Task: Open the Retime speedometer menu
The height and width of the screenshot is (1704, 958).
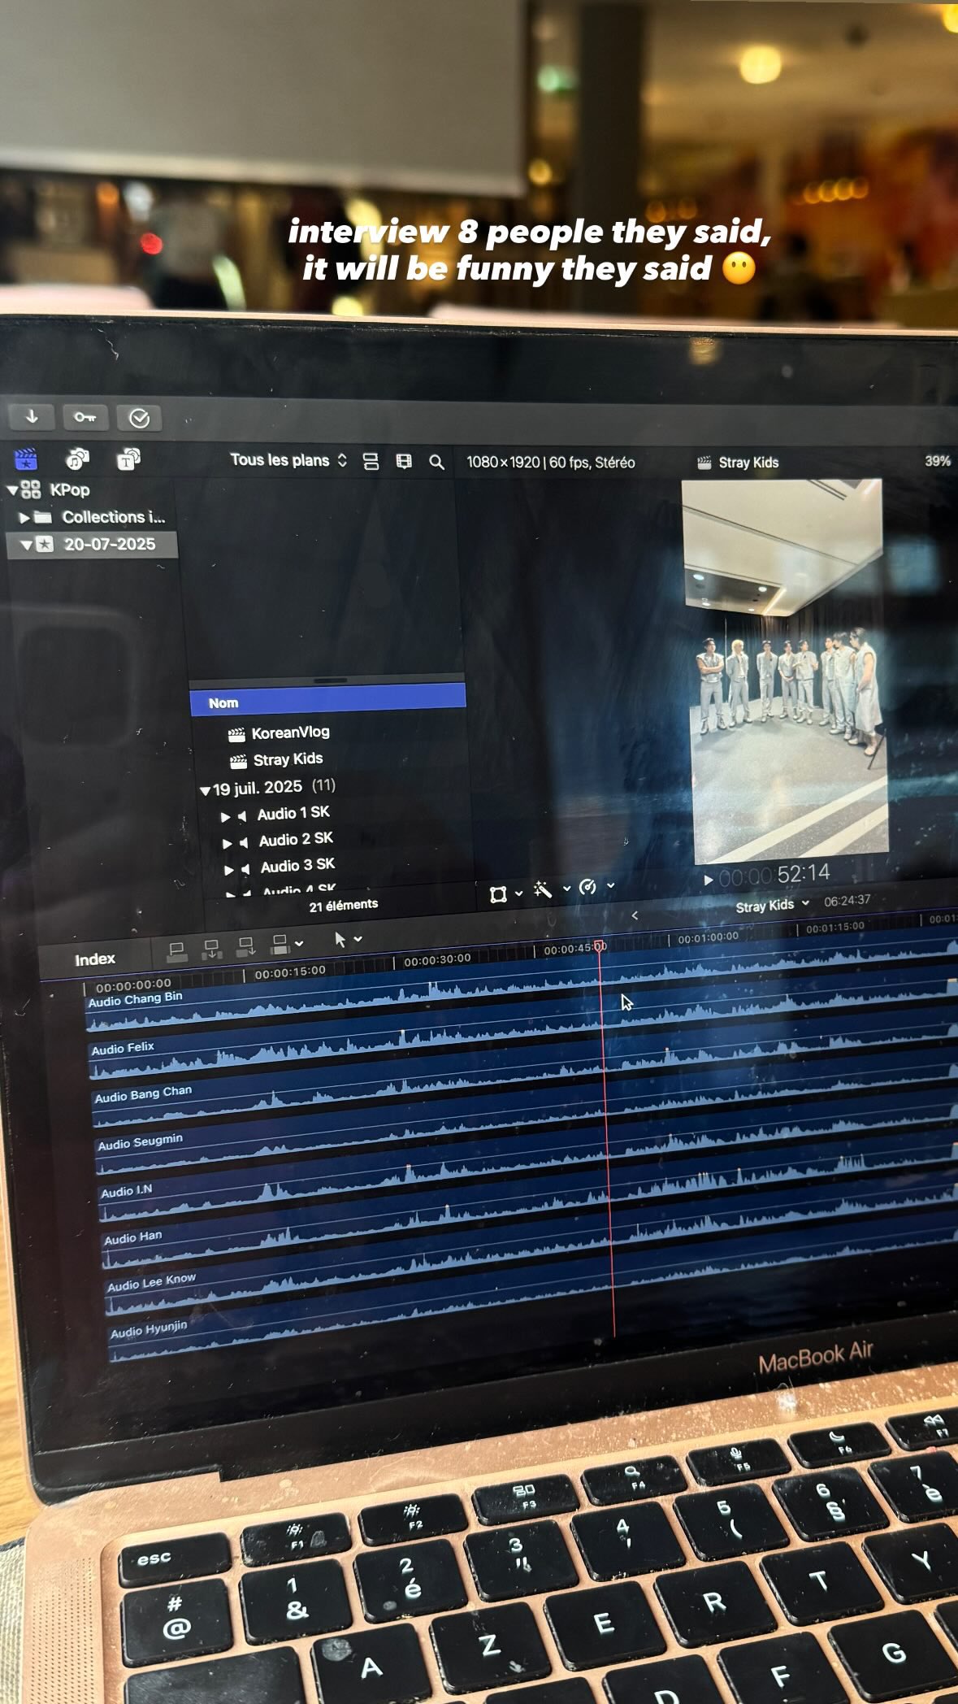Action: coord(588,888)
